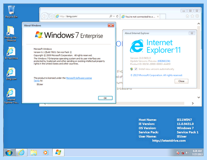Image resolution: width=207 pixels, height=160 pixels.
Task: Click Close in About Internet Explorer dialog
Action: point(181,81)
